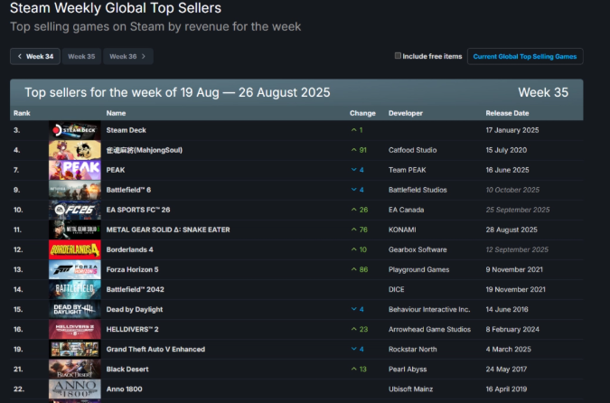The image size is (610, 403).
Task: Click the up 86 change for Forza Horizon 5
Action: (360, 269)
